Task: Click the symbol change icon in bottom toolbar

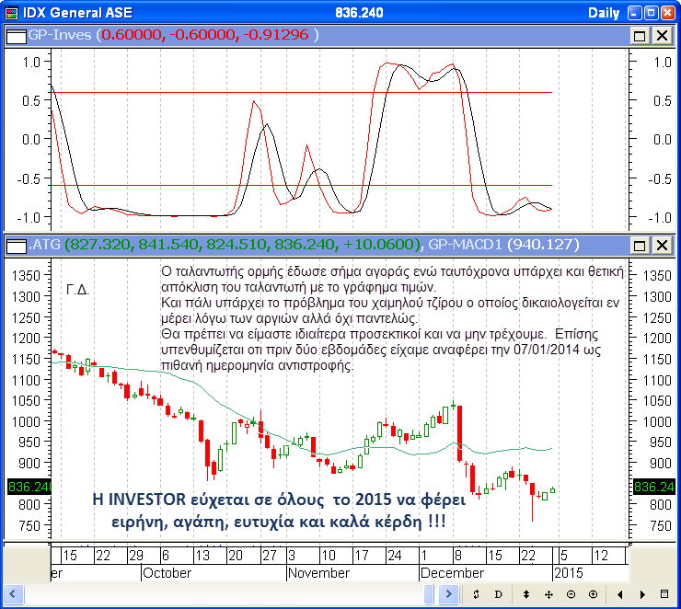Action: click(x=476, y=594)
